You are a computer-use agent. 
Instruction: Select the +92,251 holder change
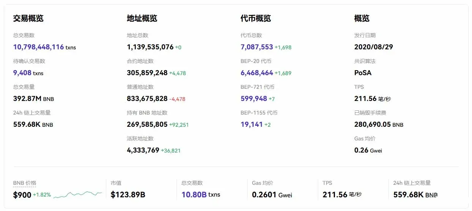[x=179, y=125]
